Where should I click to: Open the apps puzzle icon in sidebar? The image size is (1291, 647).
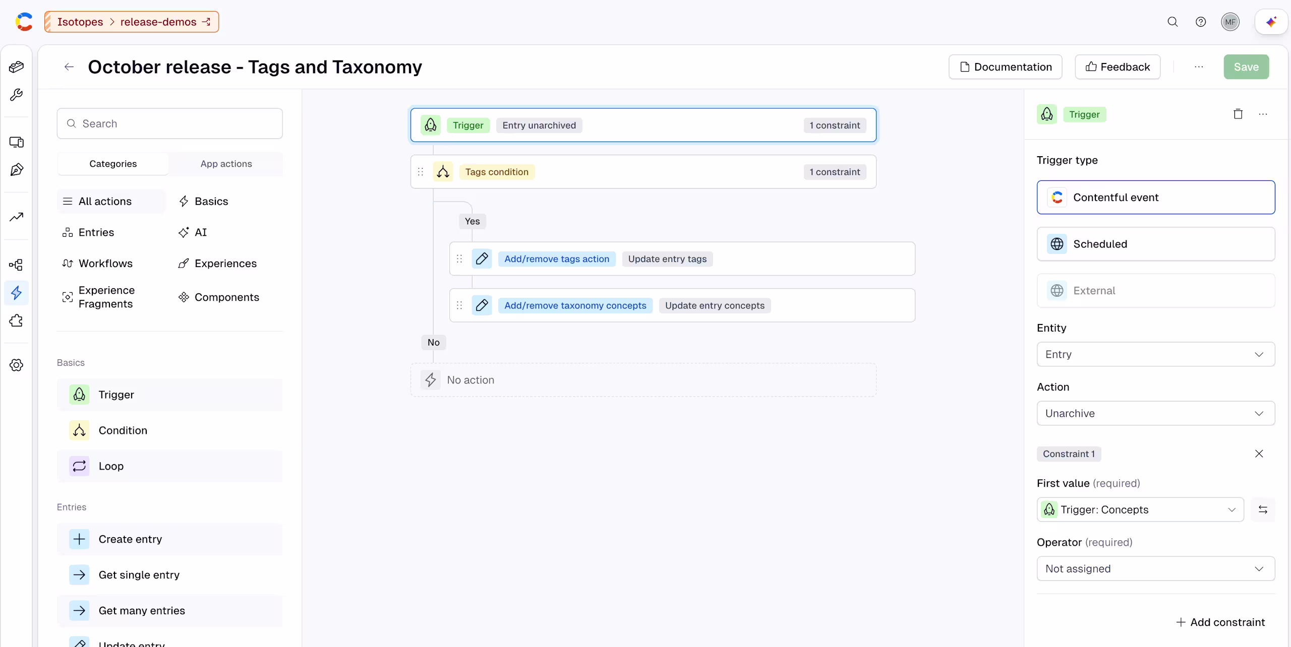[16, 321]
